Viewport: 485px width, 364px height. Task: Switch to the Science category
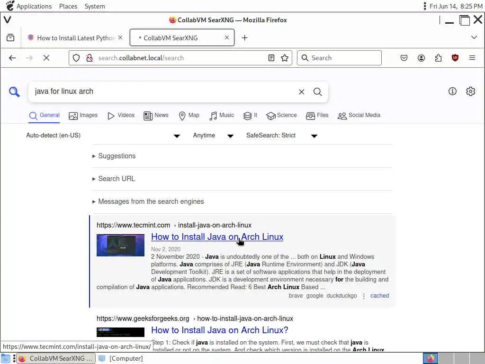pos(281,116)
